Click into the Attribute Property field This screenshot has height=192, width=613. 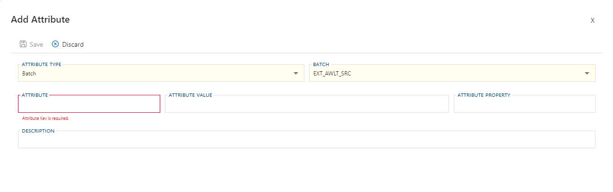pos(524,104)
